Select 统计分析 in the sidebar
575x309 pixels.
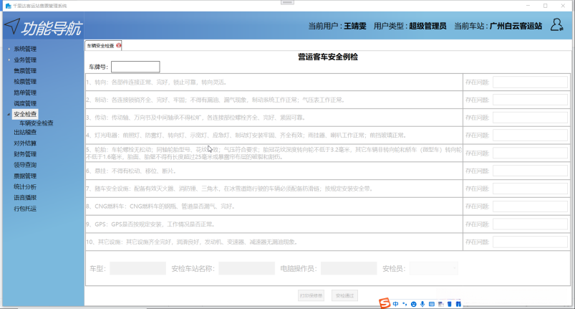click(x=25, y=186)
